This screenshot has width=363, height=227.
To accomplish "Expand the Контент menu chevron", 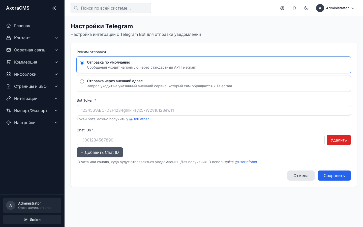I will [x=56, y=38].
